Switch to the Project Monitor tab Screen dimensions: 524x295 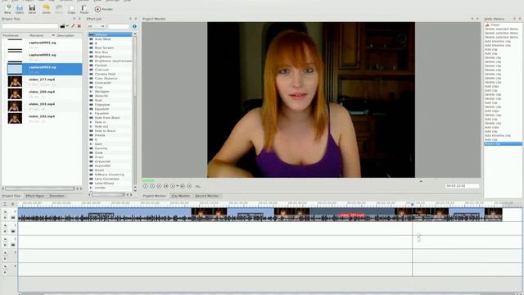point(155,196)
